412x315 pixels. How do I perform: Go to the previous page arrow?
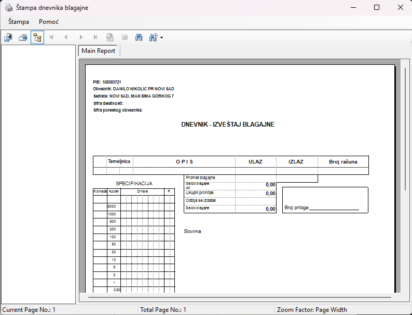tap(66, 37)
